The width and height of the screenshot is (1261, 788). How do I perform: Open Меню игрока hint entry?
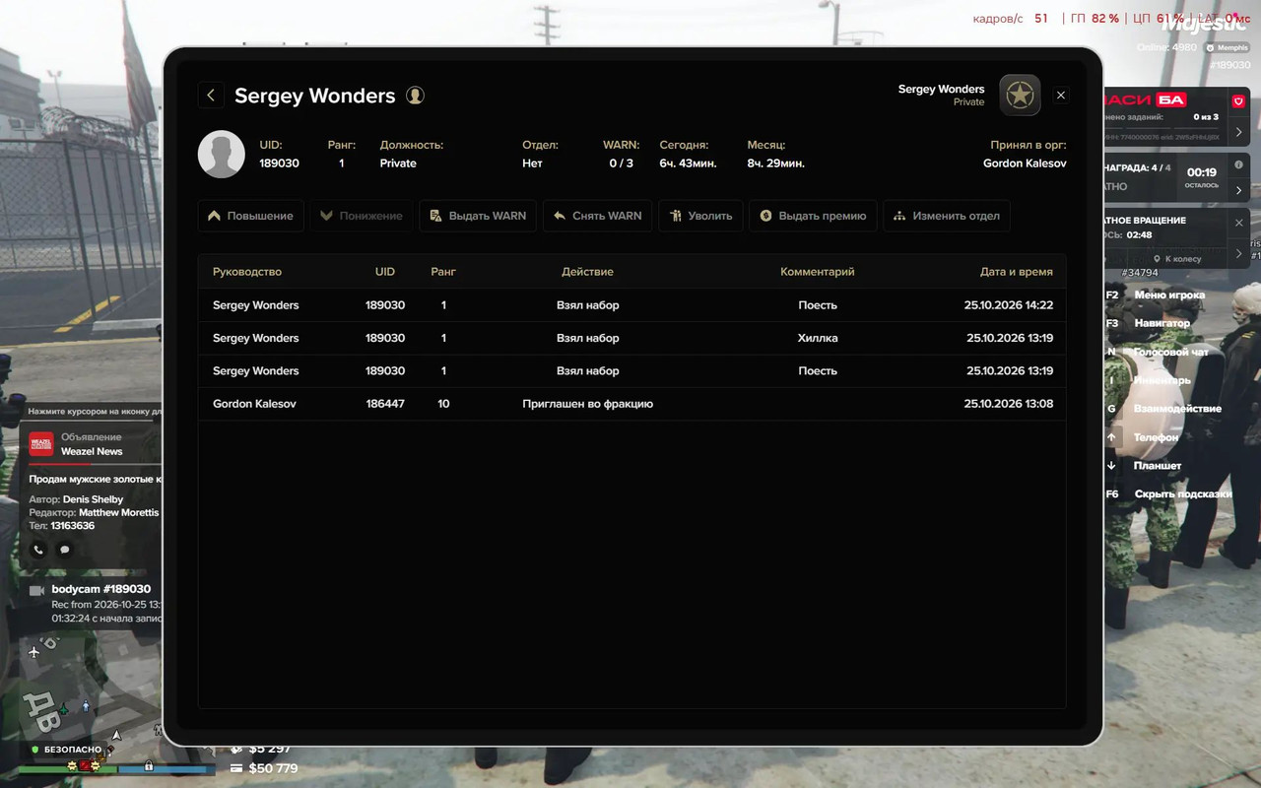1169,295
